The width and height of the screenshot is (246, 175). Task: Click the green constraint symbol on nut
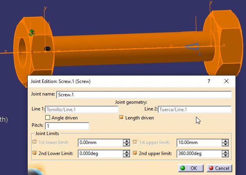pyautogui.click(x=32, y=33)
